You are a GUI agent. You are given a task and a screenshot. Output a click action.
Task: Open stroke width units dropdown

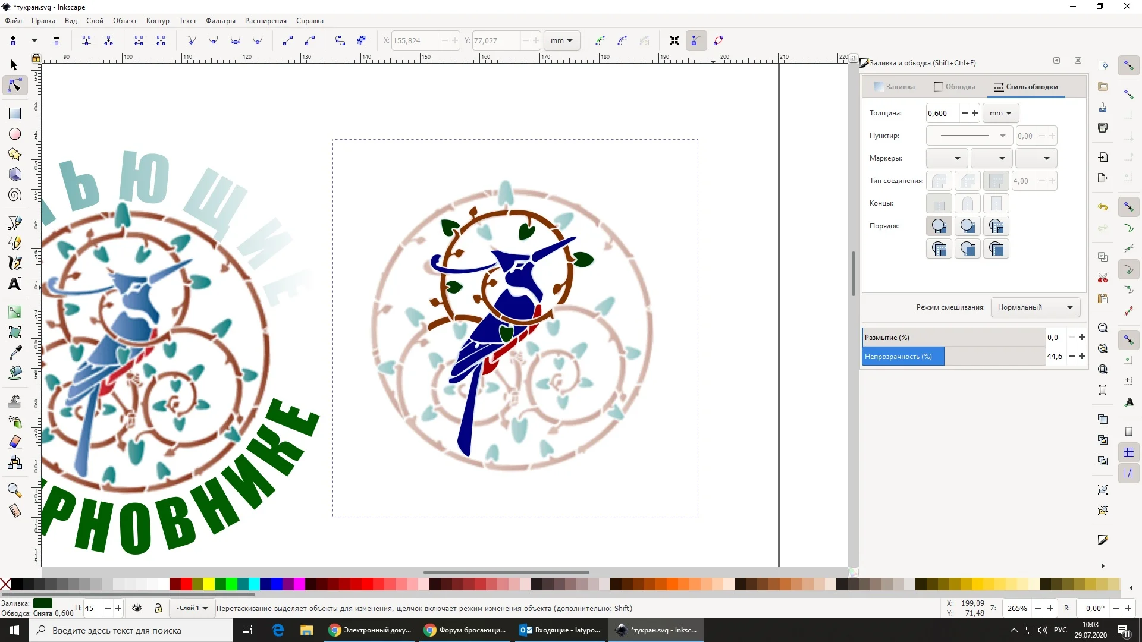click(x=1000, y=113)
